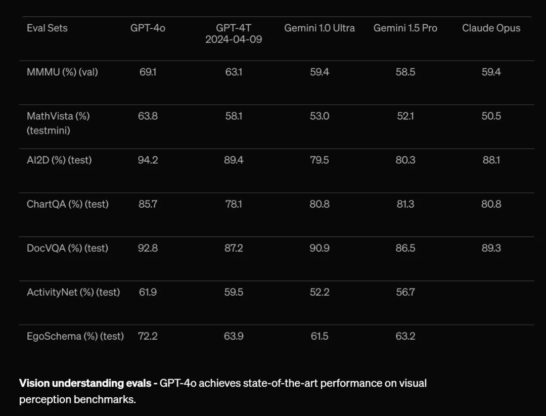Click the MMMU (%) (val) row label

click(x=62, y=72)
